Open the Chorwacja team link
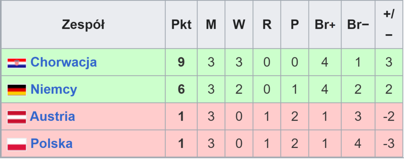This screenshot has height=159, width=404. point(64,62)
